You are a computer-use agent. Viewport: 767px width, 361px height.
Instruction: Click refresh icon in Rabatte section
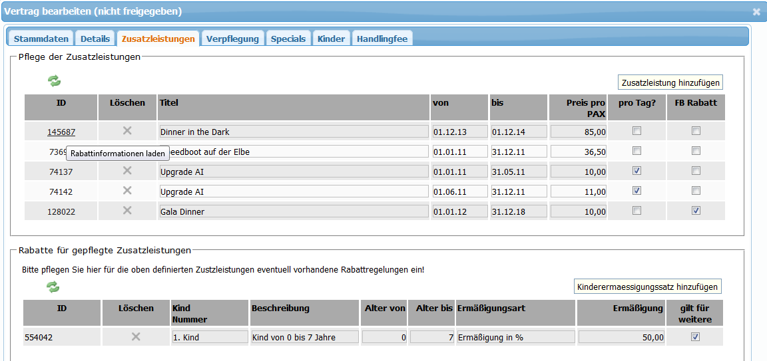pos(53,287)
